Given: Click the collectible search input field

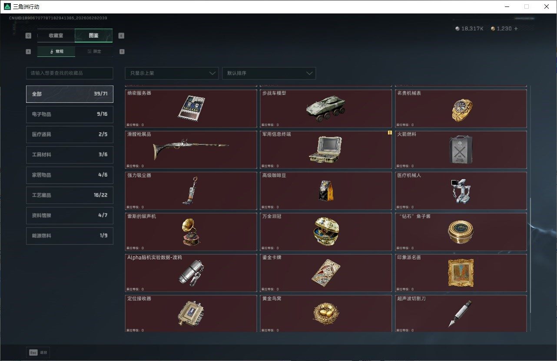Looking at the screenshot, I should click(x=70, y=73).
